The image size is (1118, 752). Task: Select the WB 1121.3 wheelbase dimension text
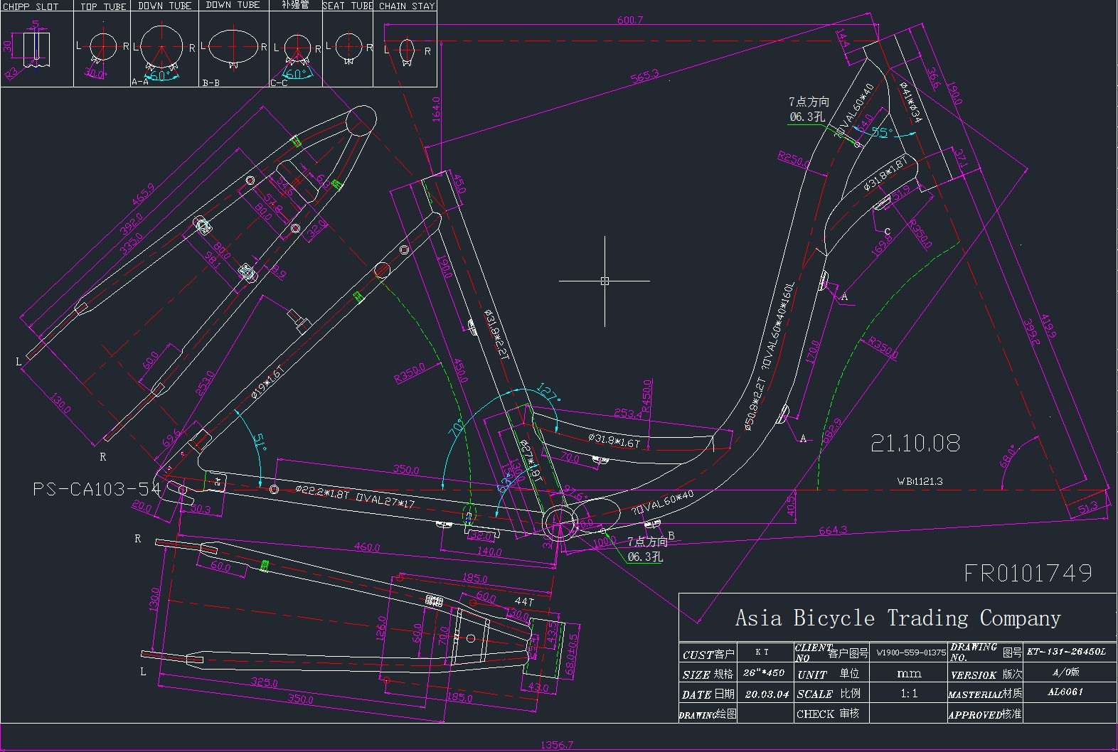click(x=919, y=481)
